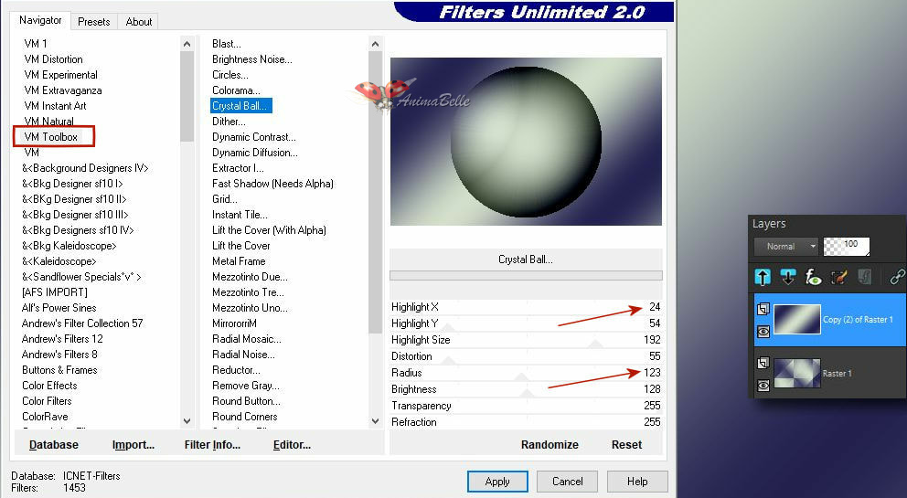Select Fast Shadow (Needs Alpha) filter
The image size is (907, 498).
tap(272, 184)
